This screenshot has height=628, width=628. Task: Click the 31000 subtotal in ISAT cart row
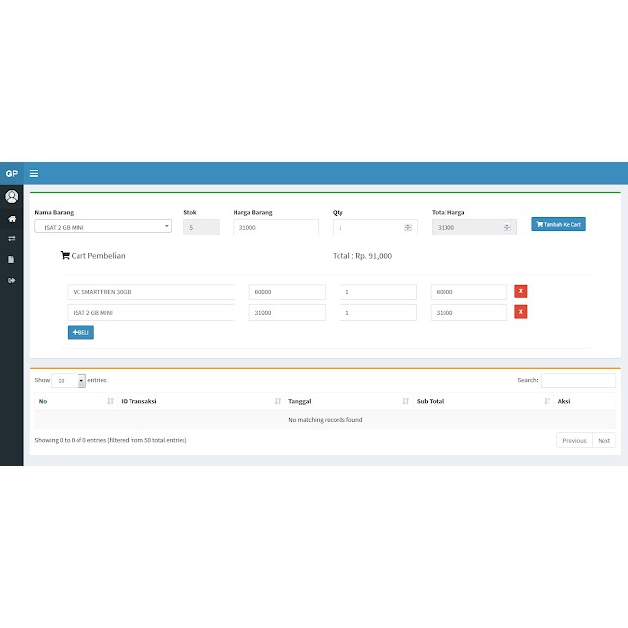pos(469,312)
